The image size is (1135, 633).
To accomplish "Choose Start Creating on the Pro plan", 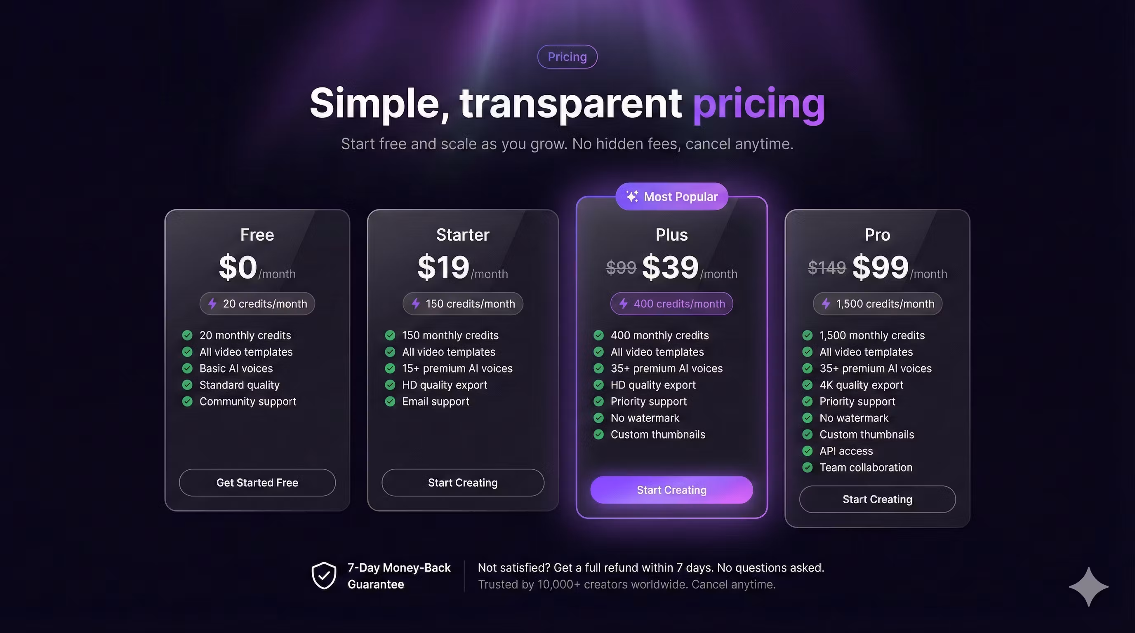I will 877,499.
